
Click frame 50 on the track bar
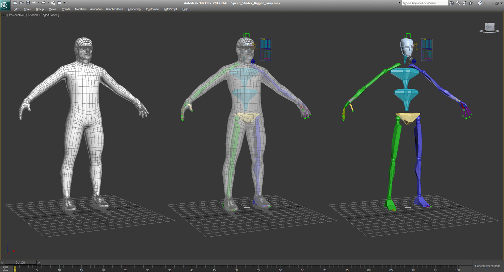tap(236, 269)
